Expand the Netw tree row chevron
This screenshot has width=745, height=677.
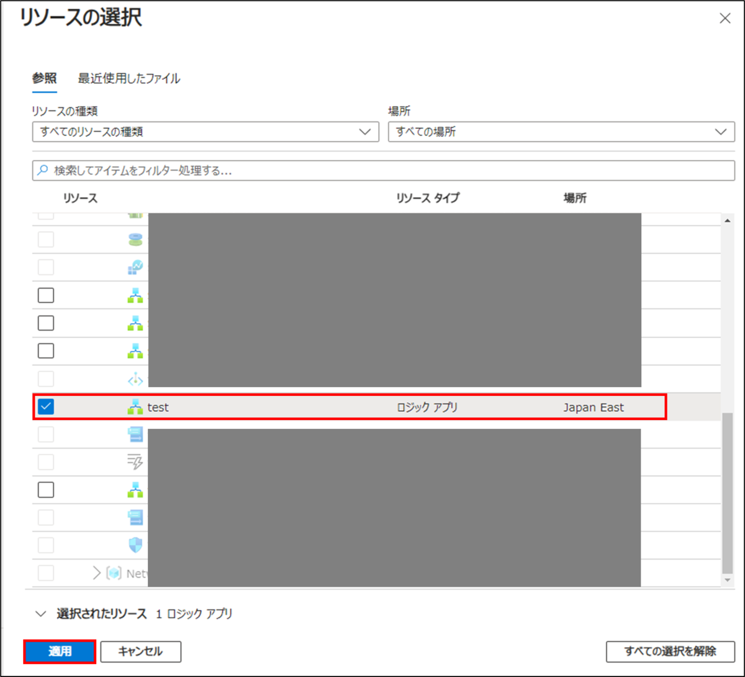[96, 573]
